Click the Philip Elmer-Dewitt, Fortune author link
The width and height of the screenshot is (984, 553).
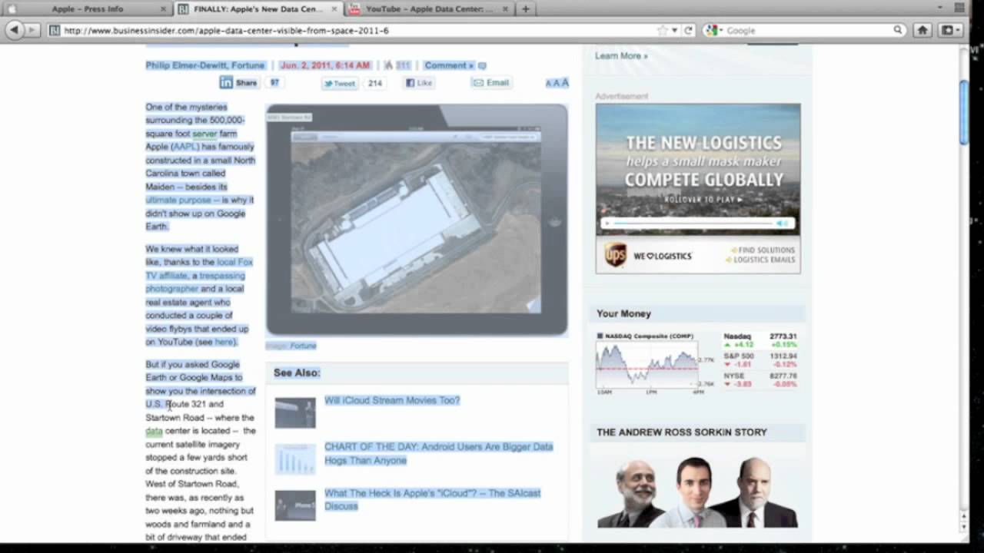[x=205, y=66]
